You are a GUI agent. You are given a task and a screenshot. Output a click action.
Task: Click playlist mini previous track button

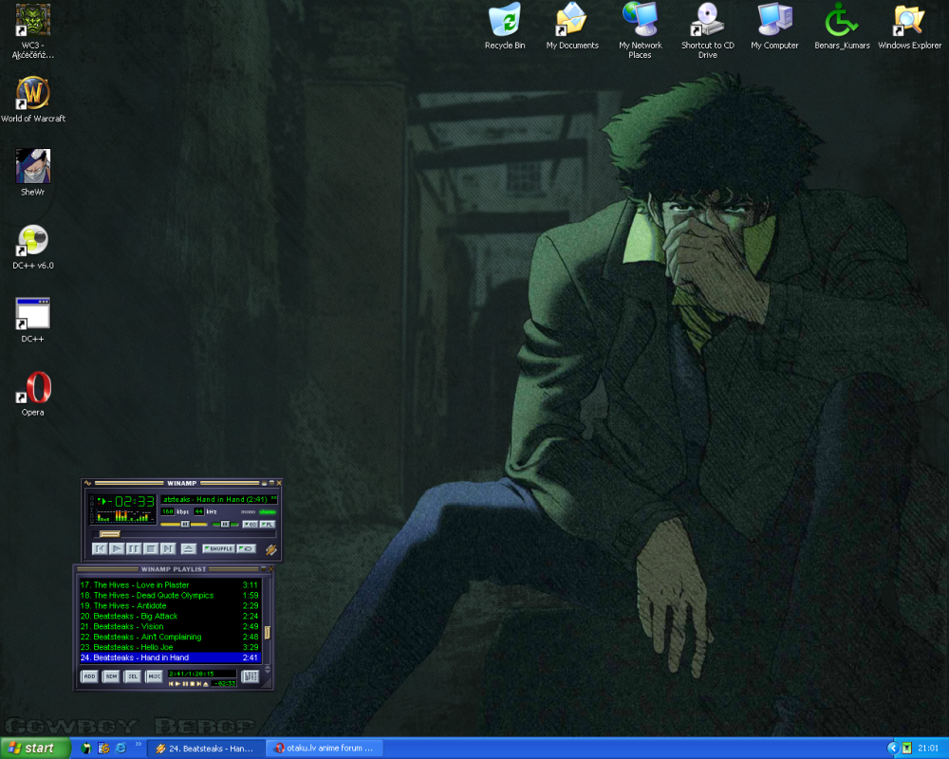pyautogui.click(x=171, y=684)
